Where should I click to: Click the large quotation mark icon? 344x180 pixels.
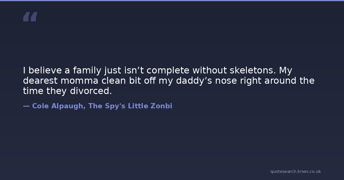(x=30, y=17)
